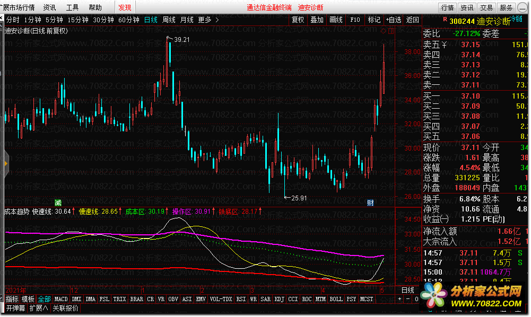Click the yellow arrow handle on left edge

point(6,164)
